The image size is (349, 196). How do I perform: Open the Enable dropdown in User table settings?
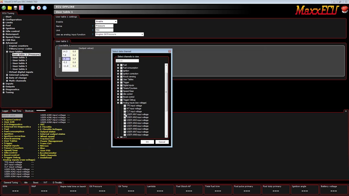pos(106,22)
